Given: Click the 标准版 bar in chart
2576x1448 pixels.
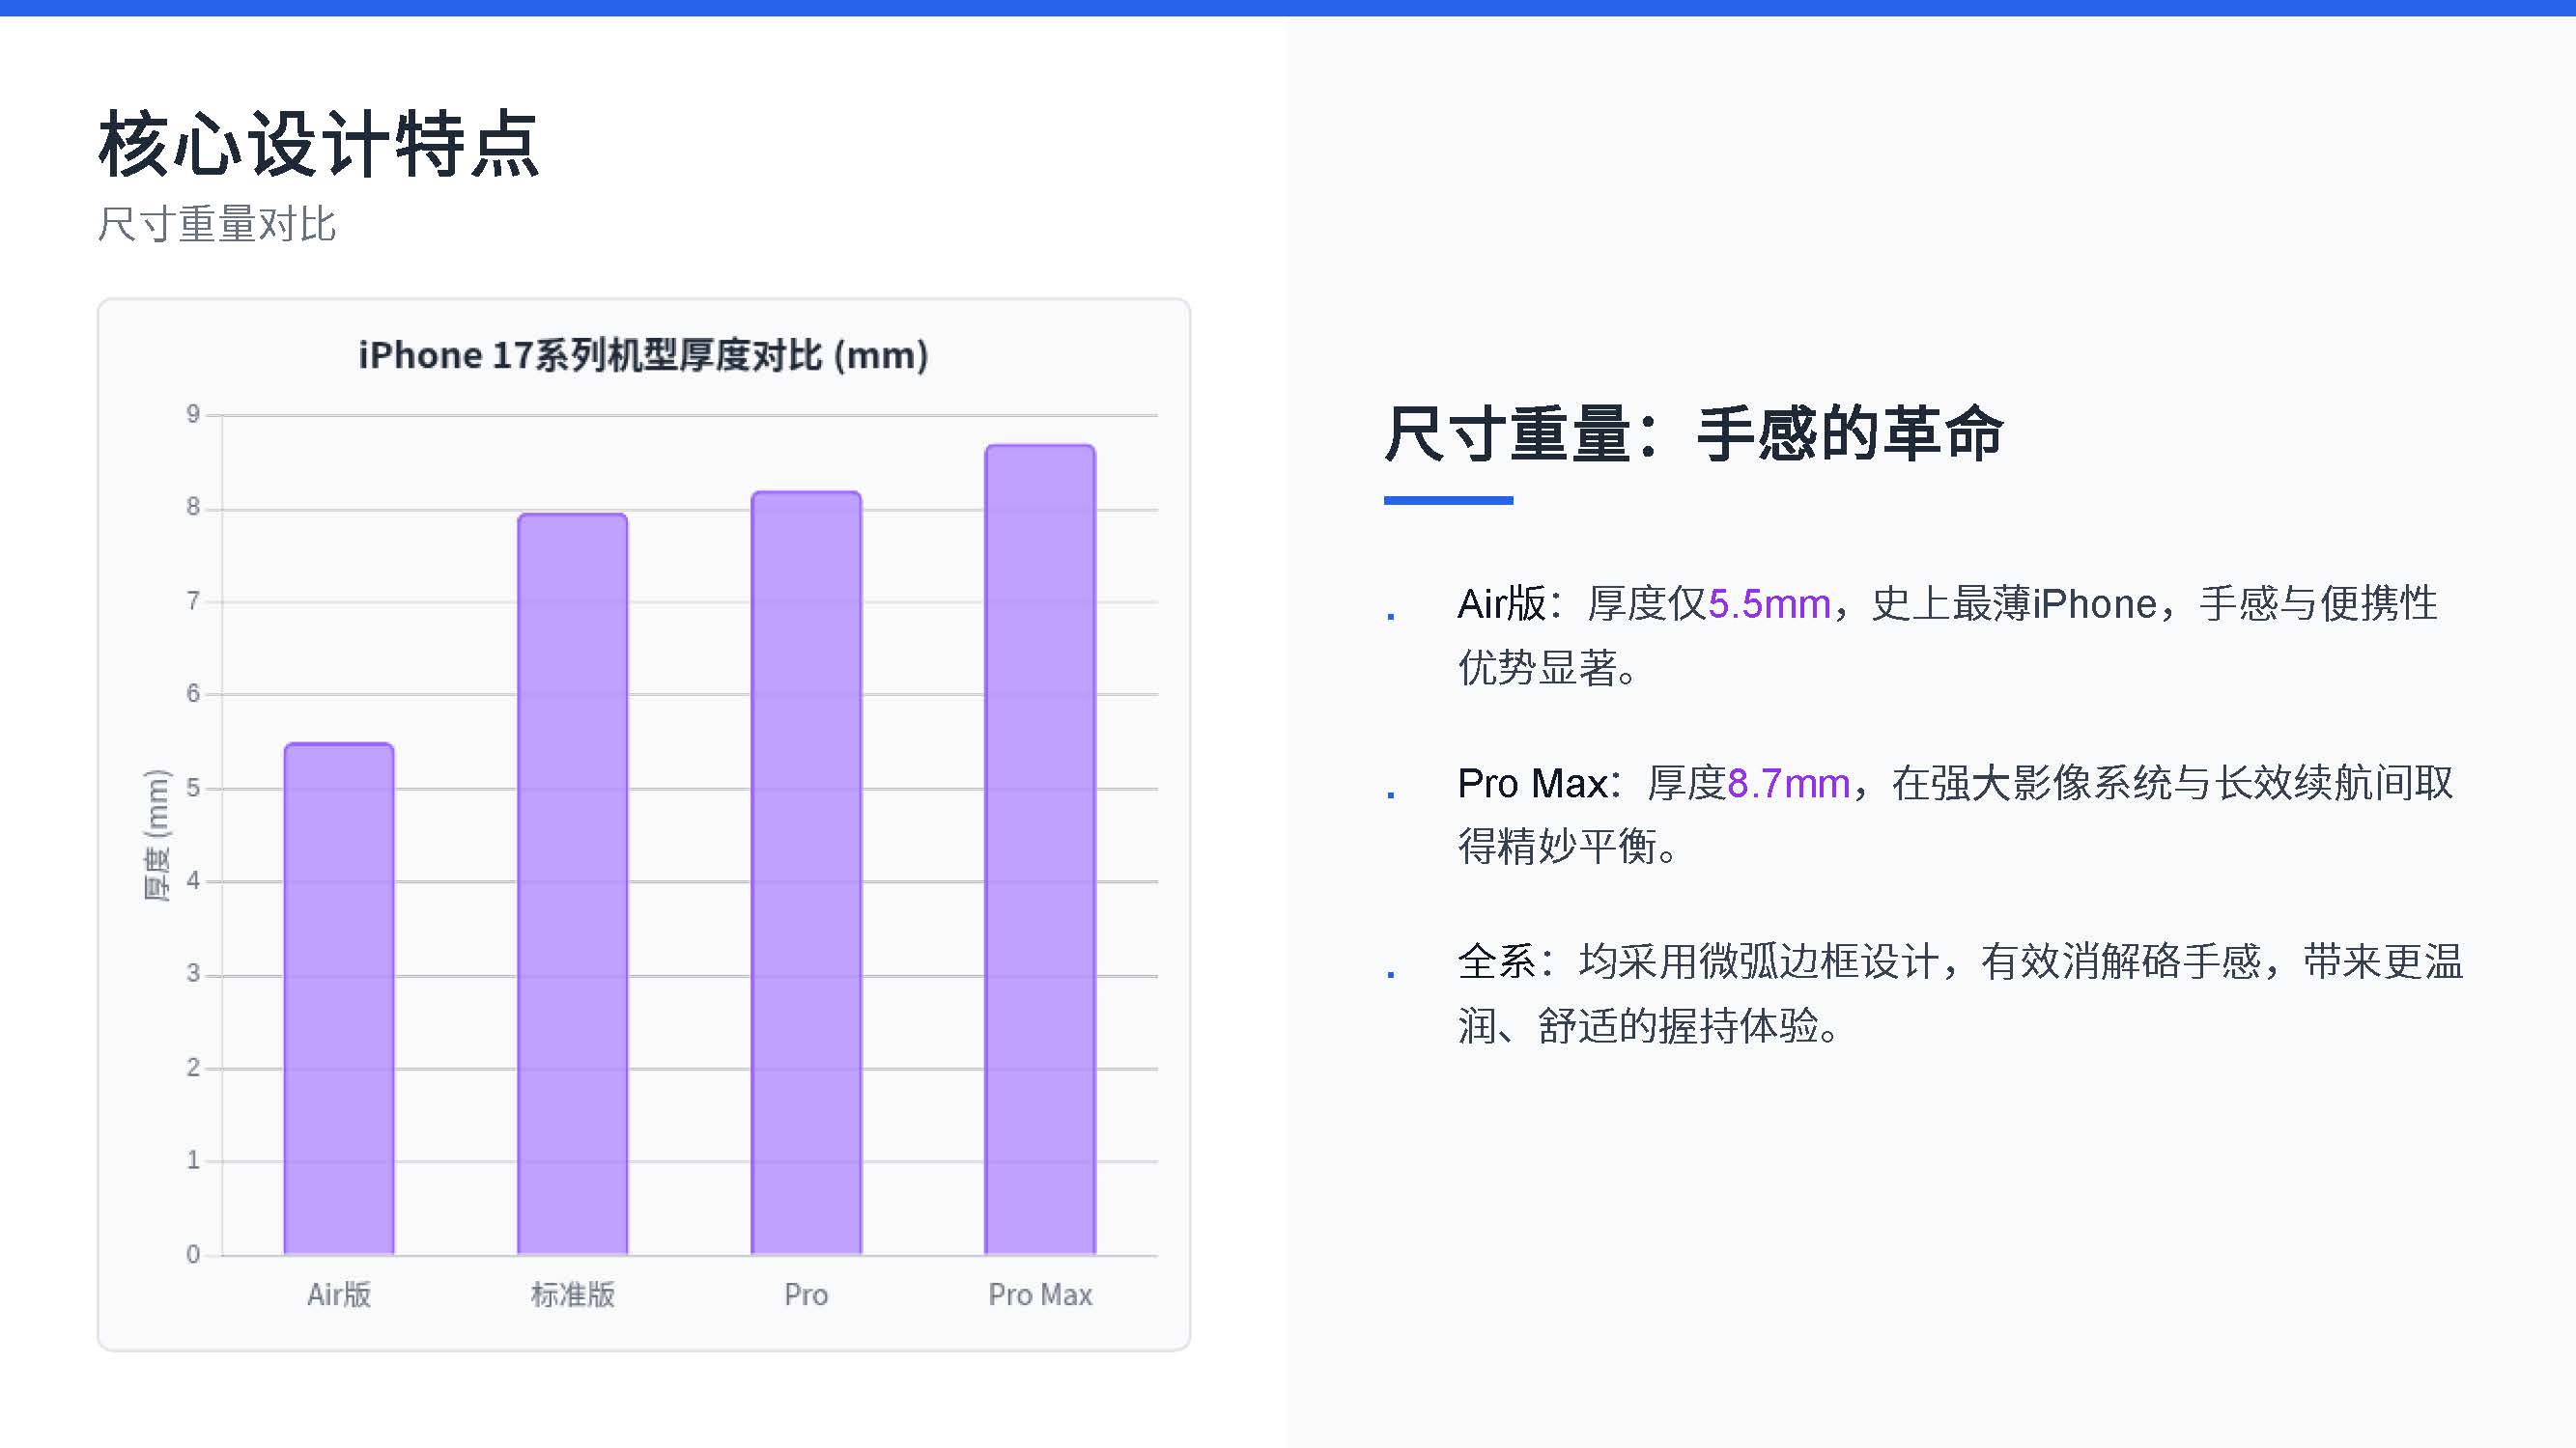Looking at the screenshot, I should pos(572,884).
